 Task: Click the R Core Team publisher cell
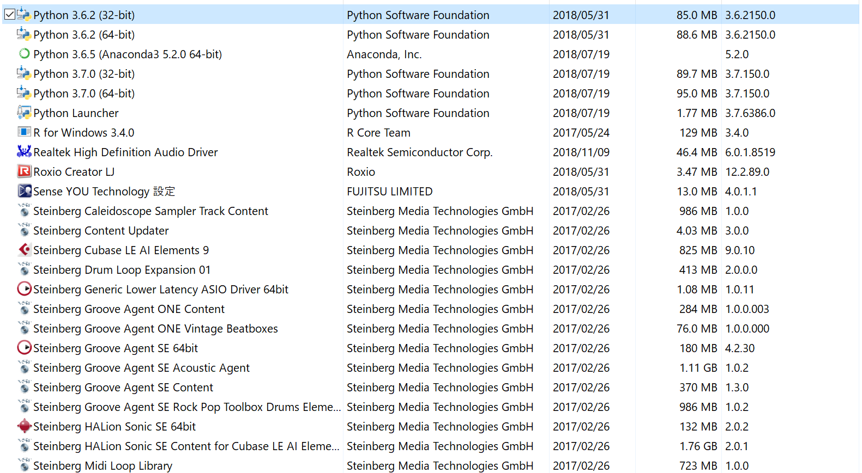[x=378, y=133]
